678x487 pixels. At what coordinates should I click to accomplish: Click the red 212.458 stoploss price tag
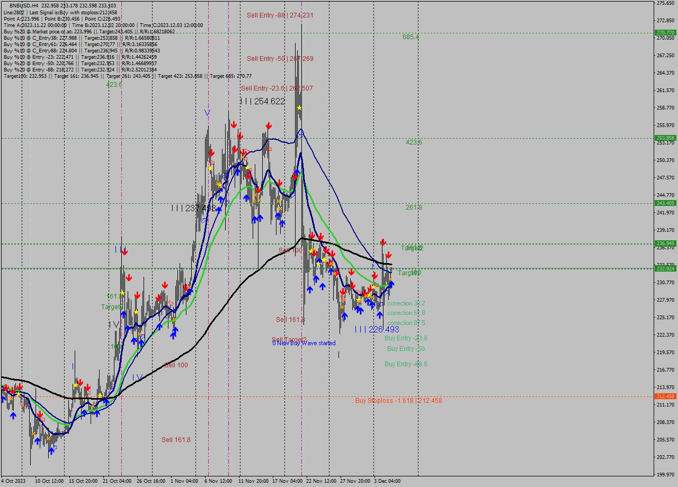[666, 396]
